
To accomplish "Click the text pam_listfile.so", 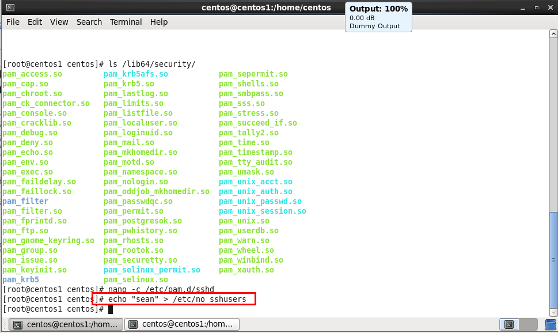I will pyautogui.click(x=138, y=113).
